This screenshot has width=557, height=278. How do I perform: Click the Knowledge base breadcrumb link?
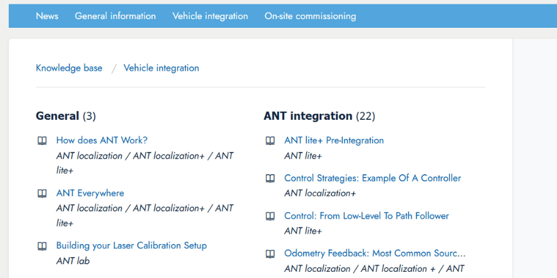(69, 68)
